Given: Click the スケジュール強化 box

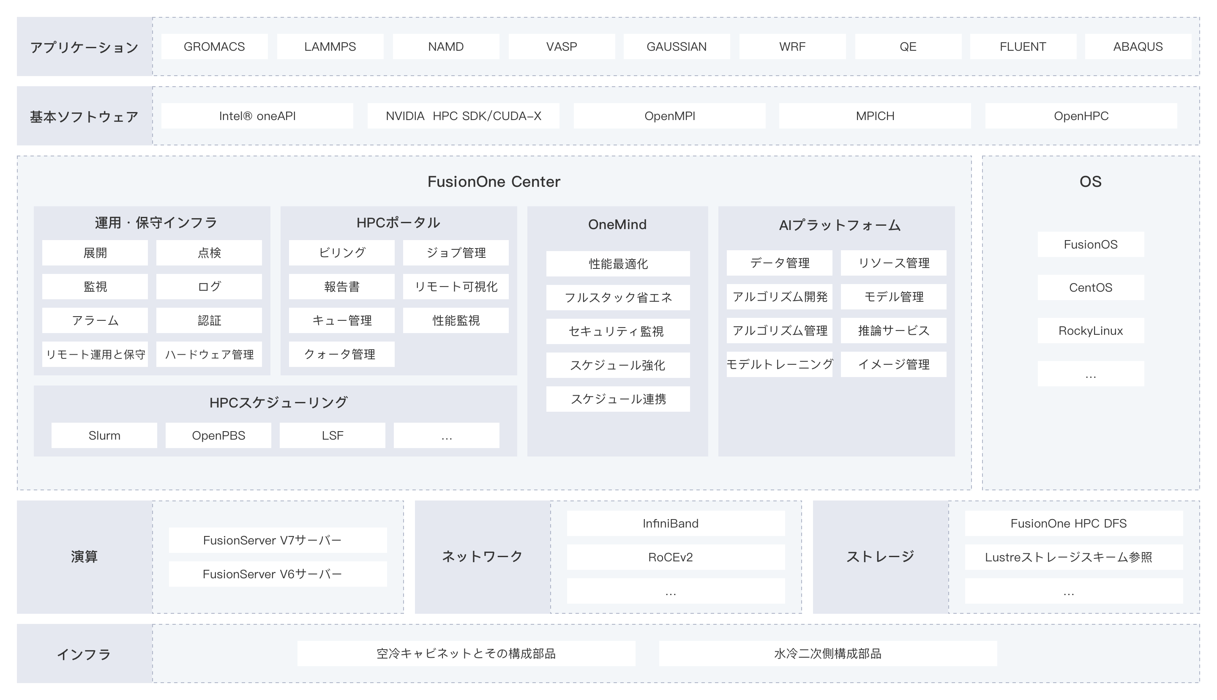Looking at the screenshot, I should [618, 365].
